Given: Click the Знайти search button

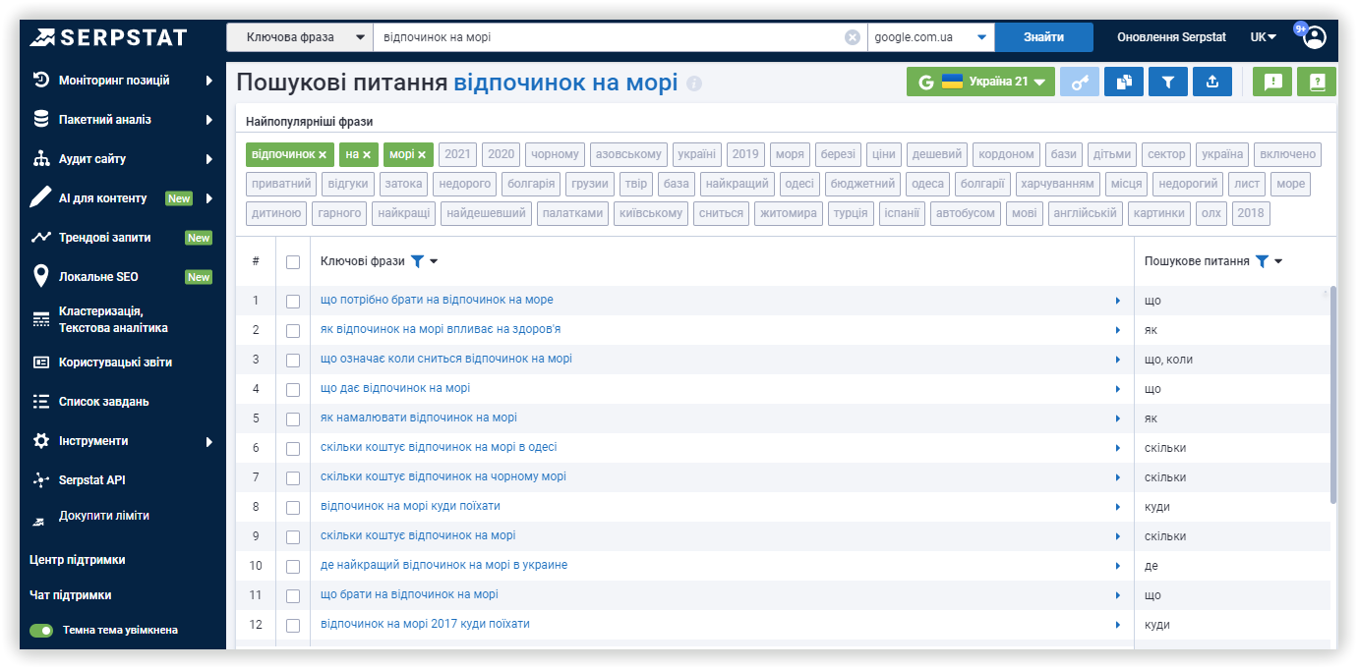Looking at the screenshot, I should point(1043,37).
